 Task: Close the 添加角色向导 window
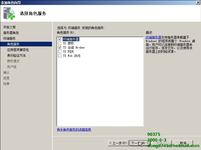[x=198, y=2]
